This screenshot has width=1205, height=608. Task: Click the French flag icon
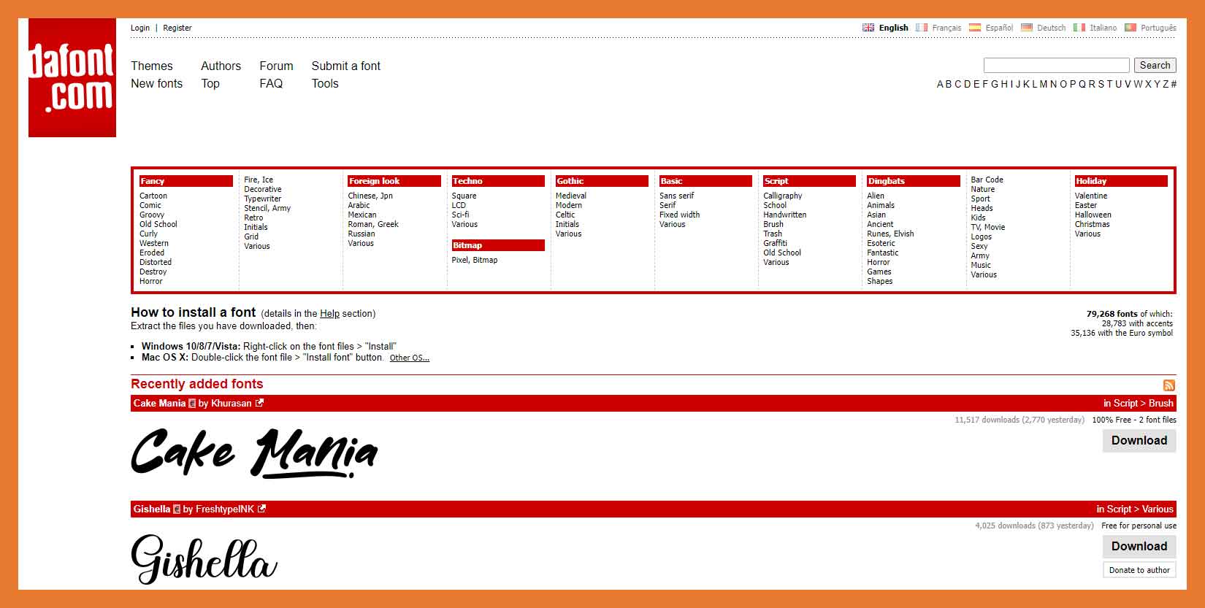pyautogui.click(x=922, y=28)
